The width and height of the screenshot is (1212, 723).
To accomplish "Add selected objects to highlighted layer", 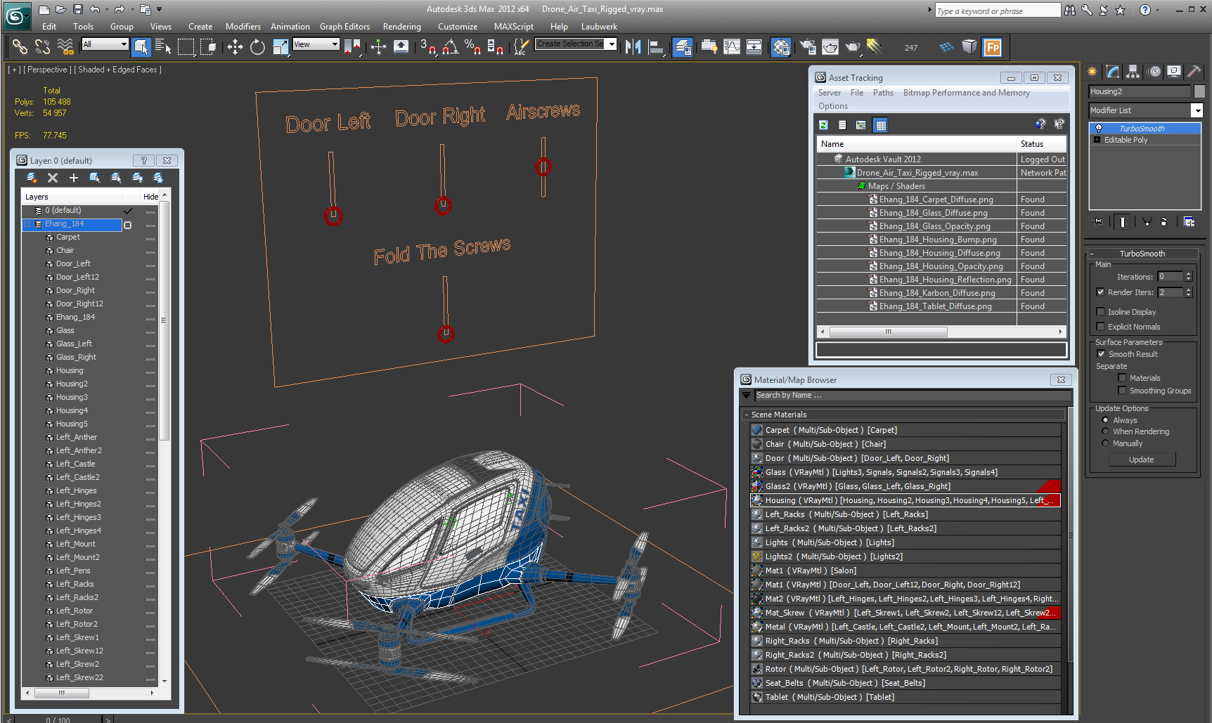I will [74, 178].
